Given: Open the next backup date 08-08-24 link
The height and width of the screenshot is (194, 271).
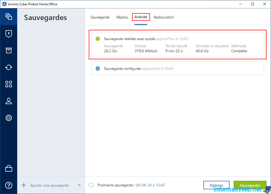Looking at the screenshot, I should 150,185.
